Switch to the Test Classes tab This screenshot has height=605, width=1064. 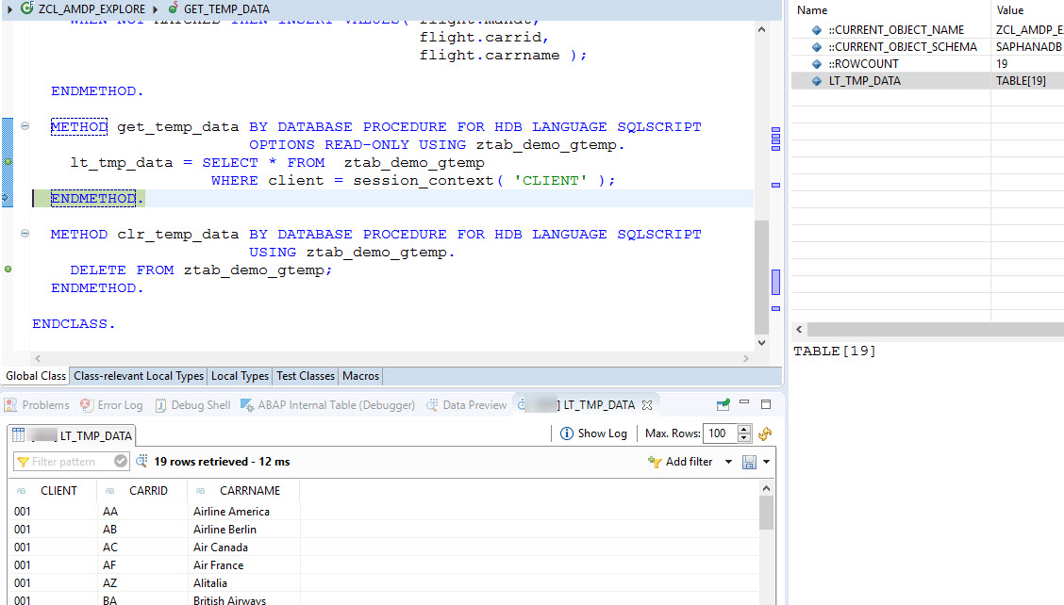pyautogui.click(x=305, y=376)
